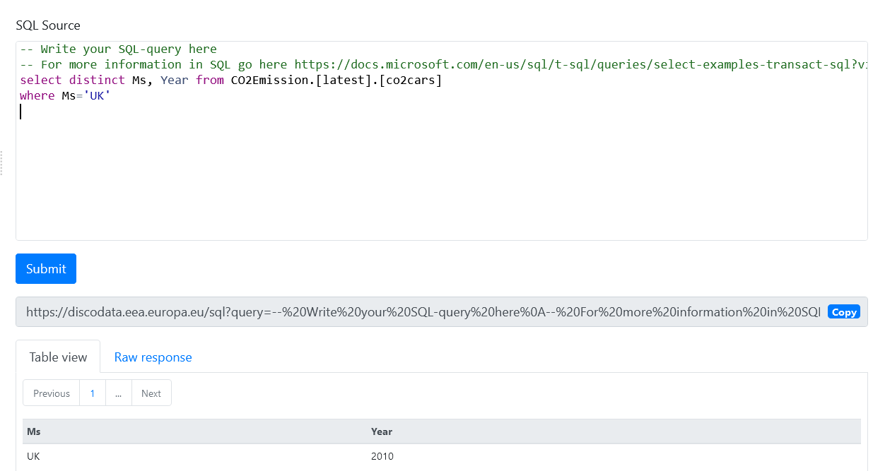The height and width of the screenshot is (471, 873).
Task: Click the 'select distinct Ms, Year' line
Action: pos(231,80)
